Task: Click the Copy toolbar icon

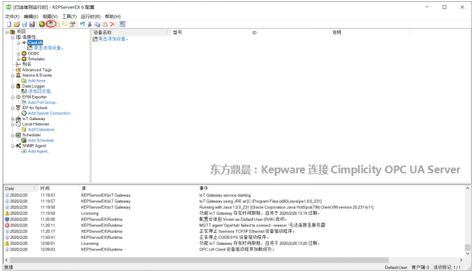Action: coord(97,24)
